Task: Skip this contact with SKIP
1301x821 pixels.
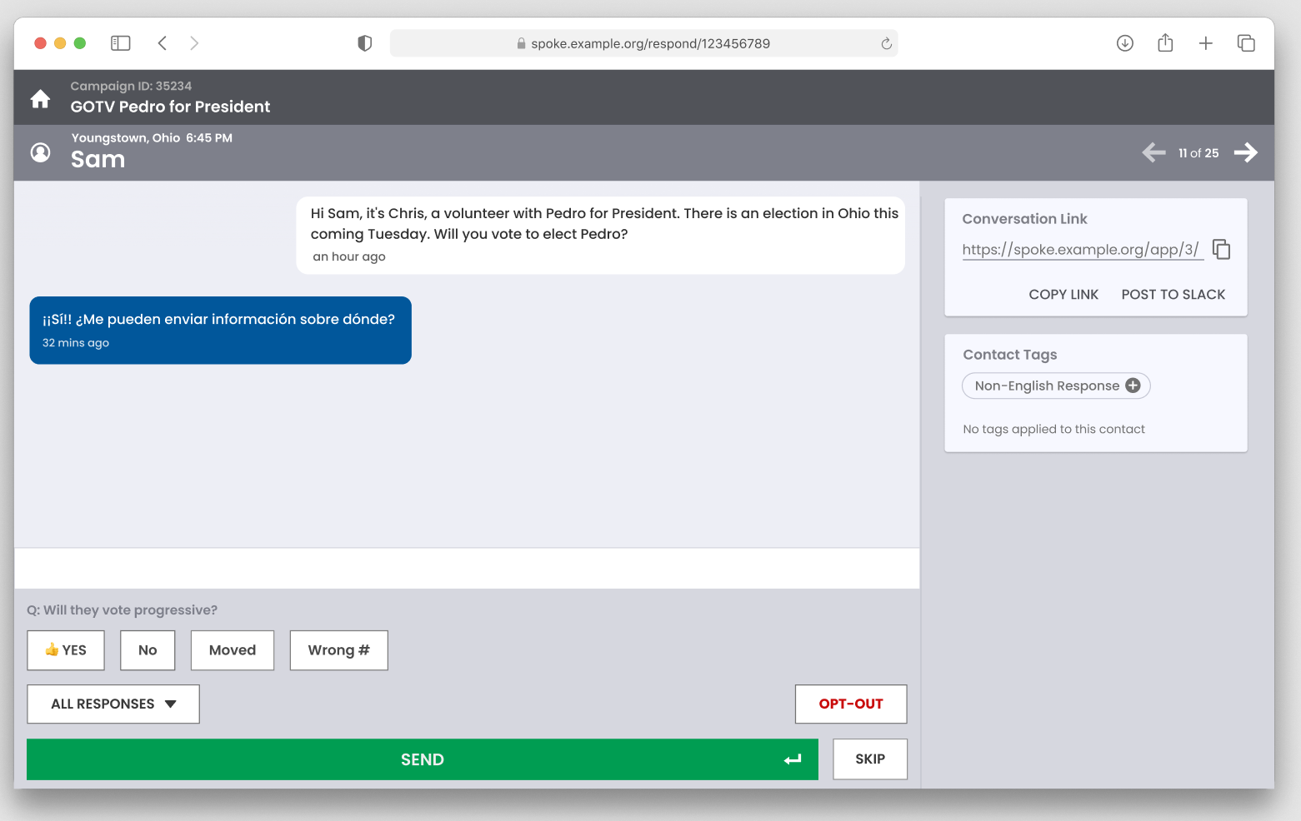Action: 870,759
